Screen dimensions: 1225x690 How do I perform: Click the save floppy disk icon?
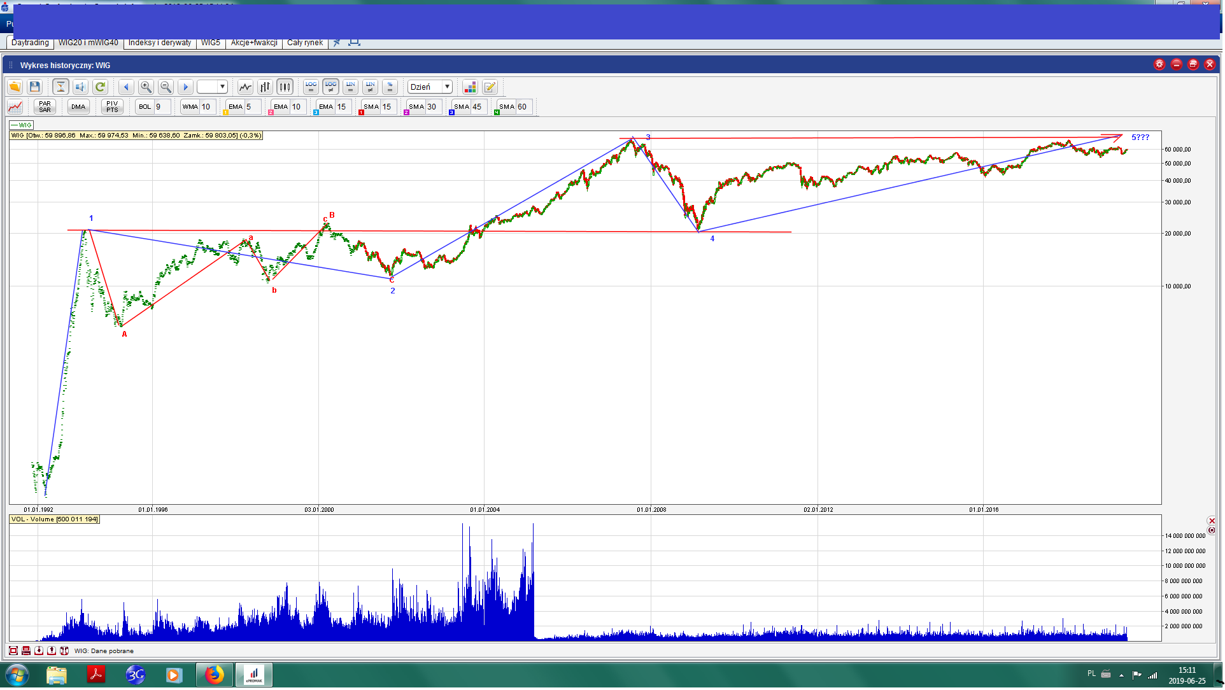click(35, 87)
